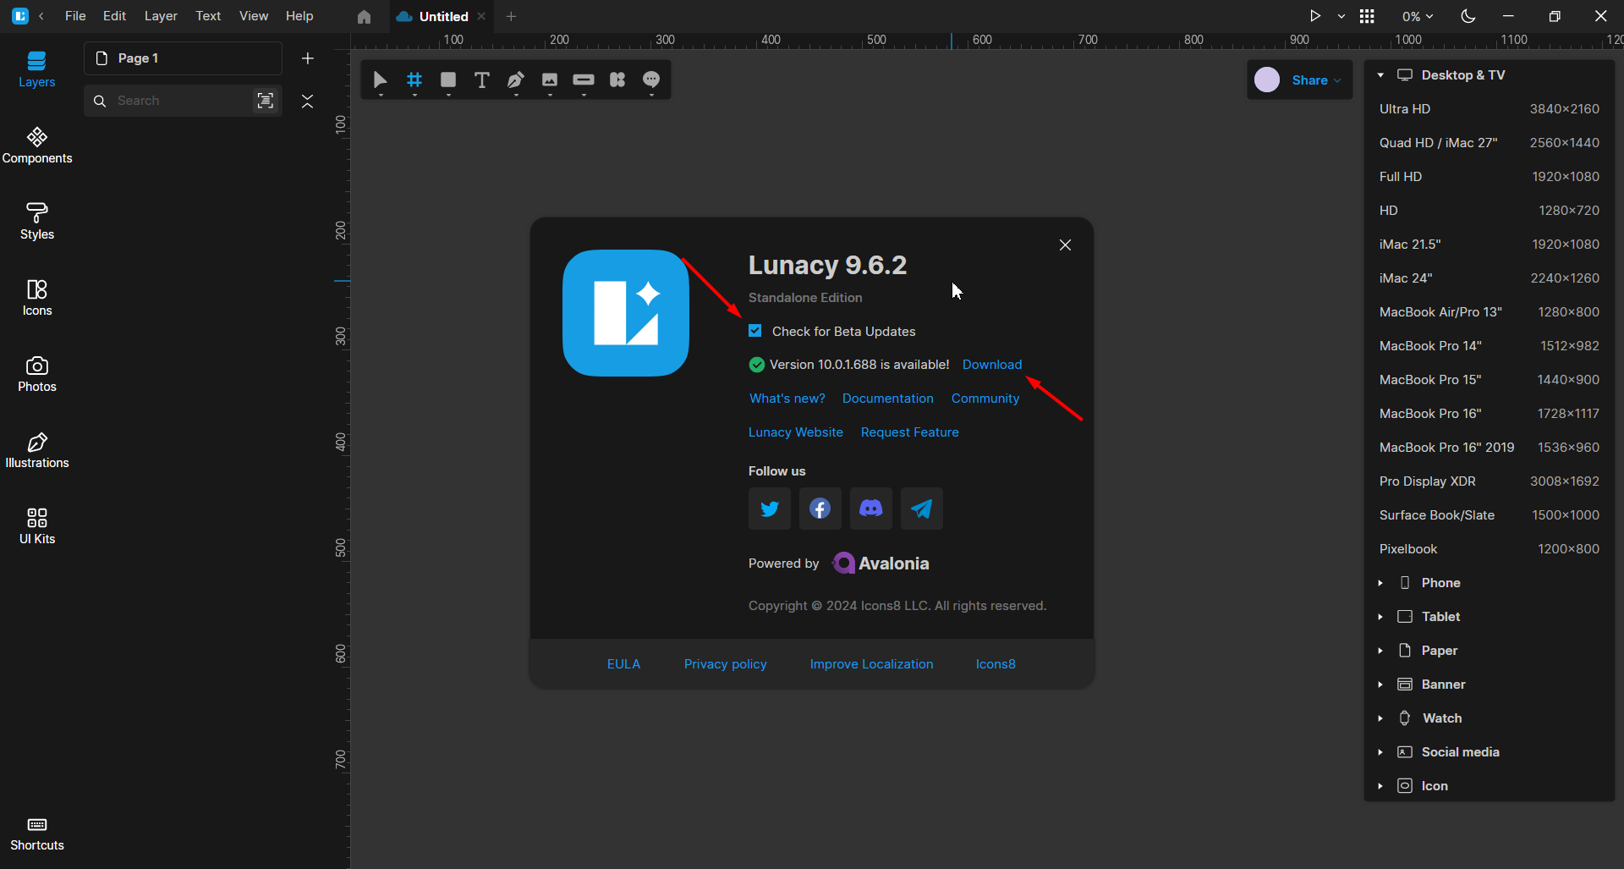Viewport: 1624px width, 869px height.
Task: Open the Documentation link
Action: [x=888, y=399]
